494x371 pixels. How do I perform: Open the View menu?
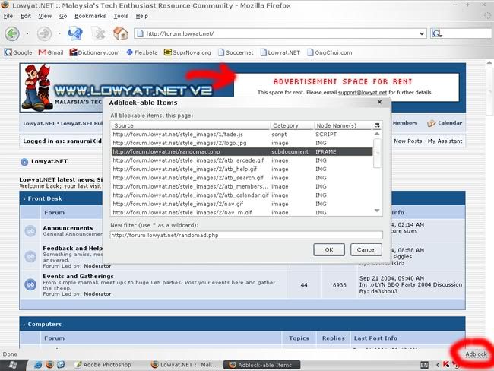[x=45, y=16]
